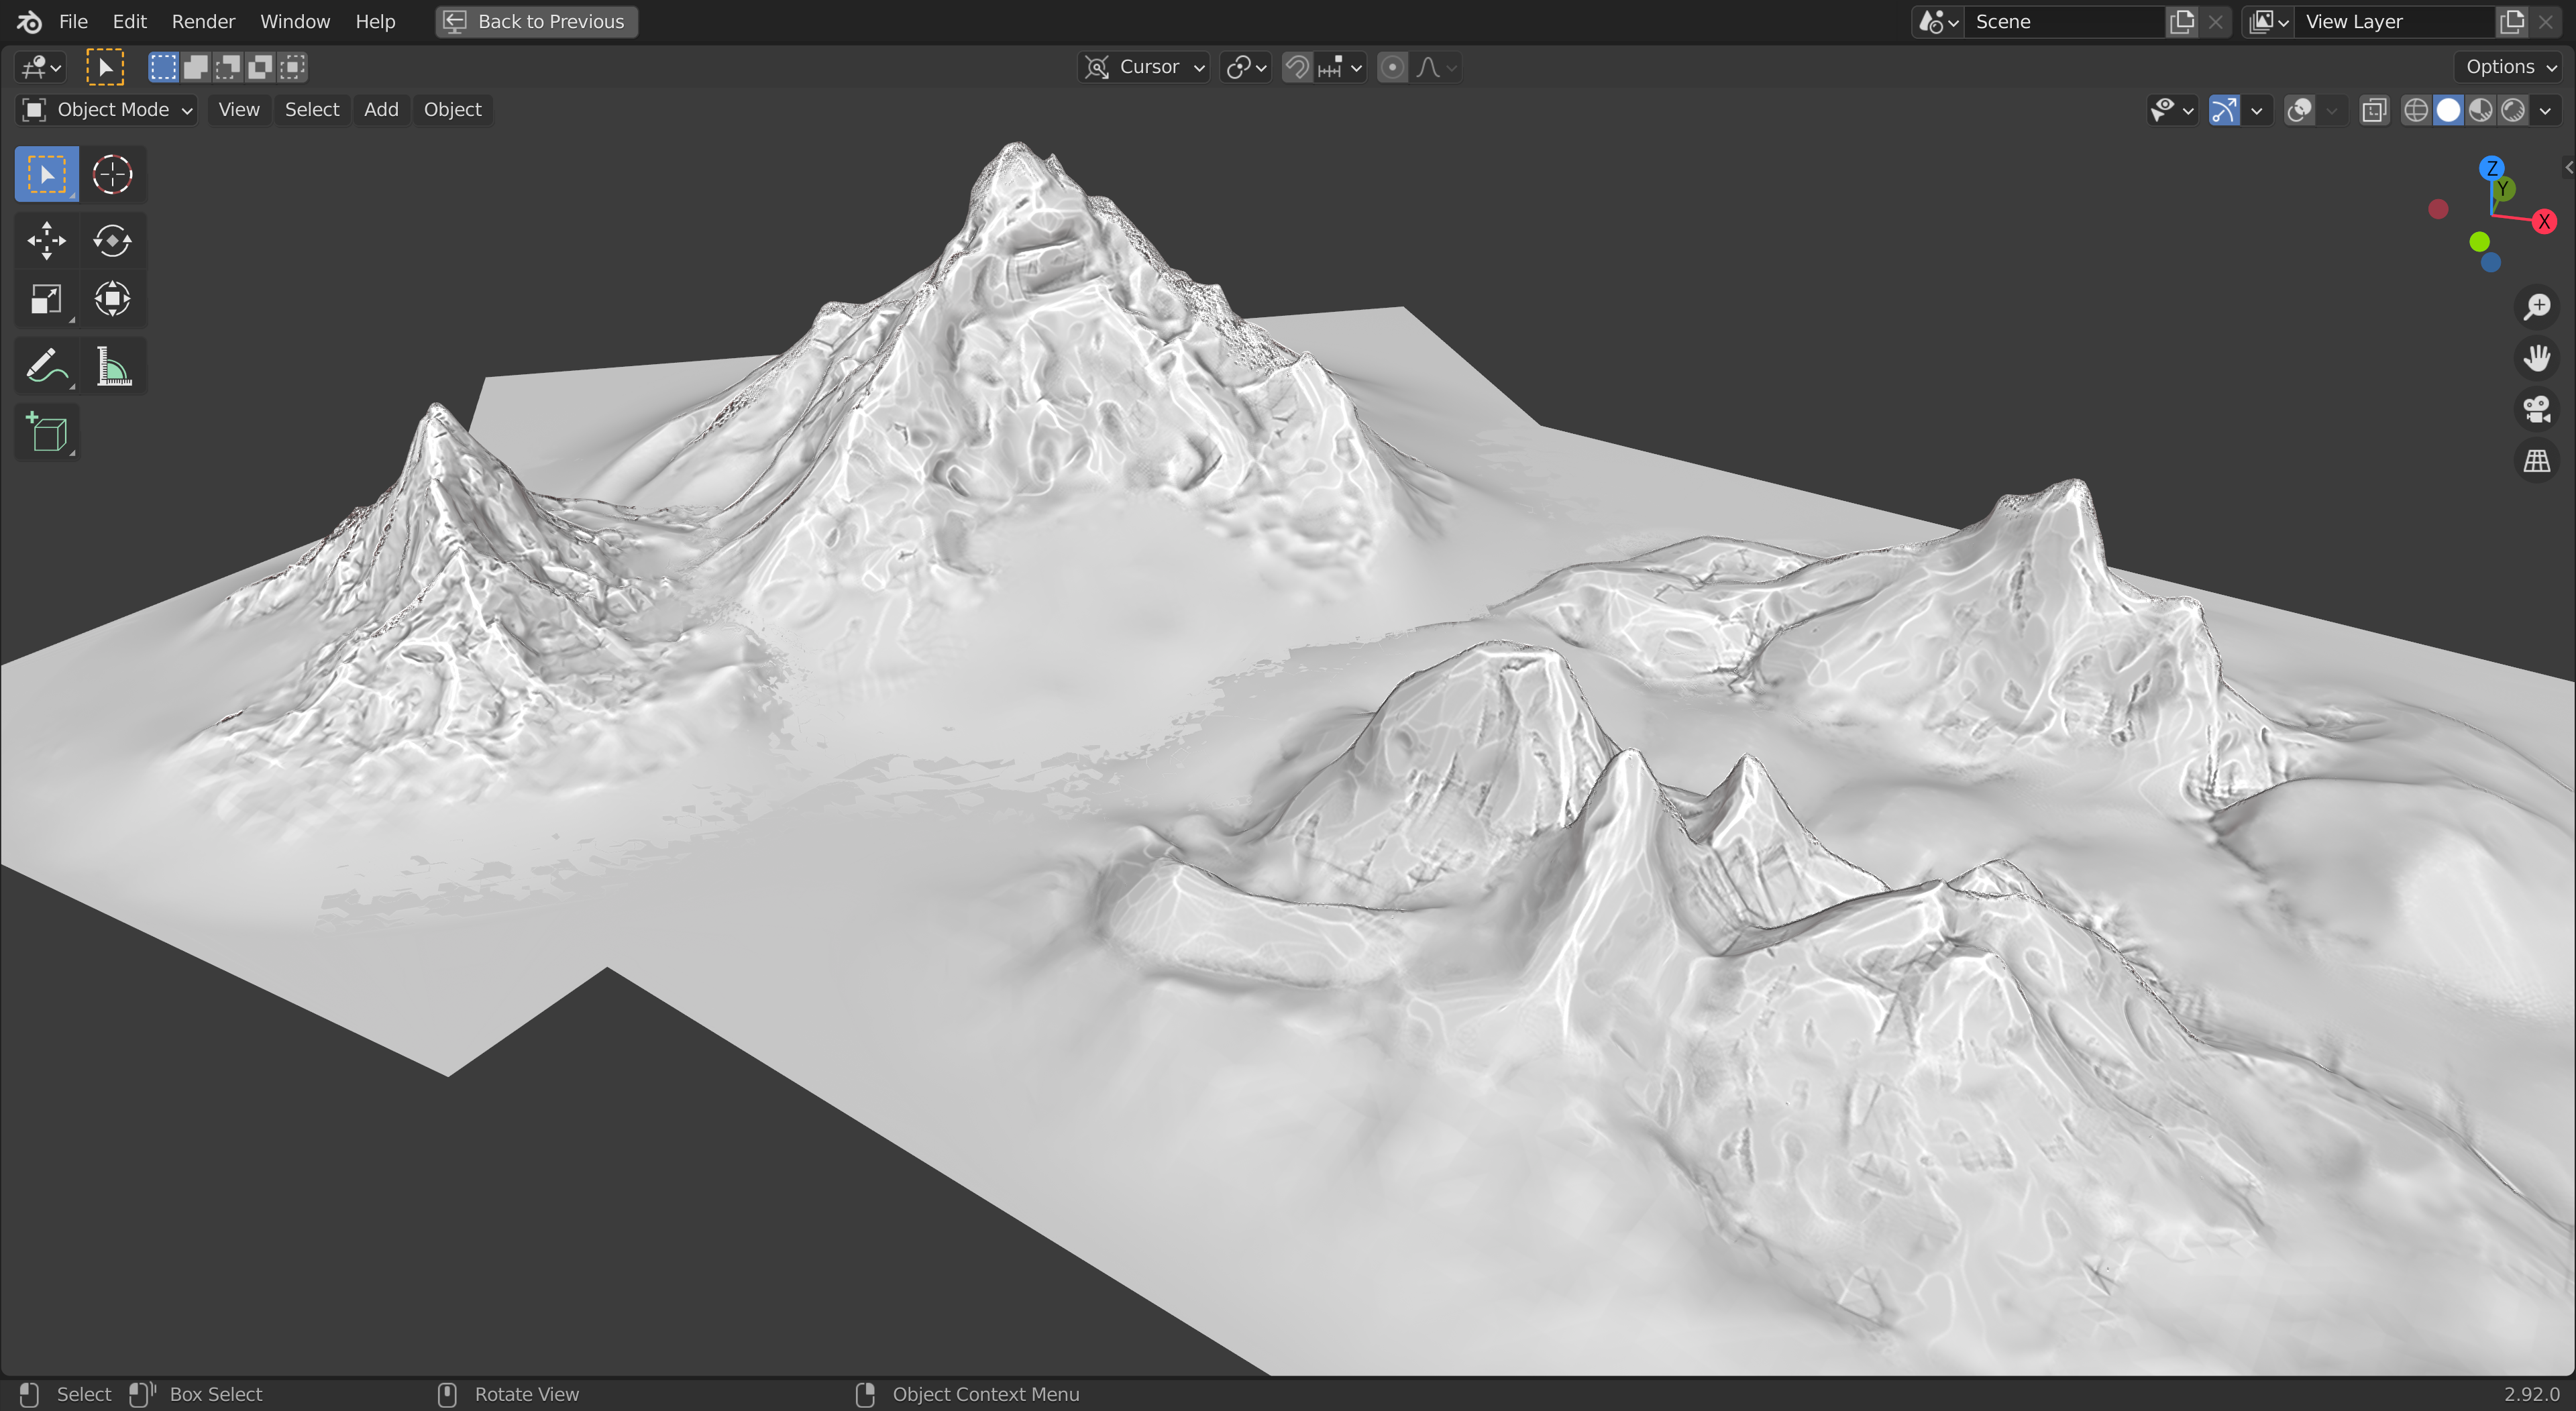This screenshot has height=1411, width=2576.
Task: Activate the Annotate pencil tool
Action: coord(46,367)
